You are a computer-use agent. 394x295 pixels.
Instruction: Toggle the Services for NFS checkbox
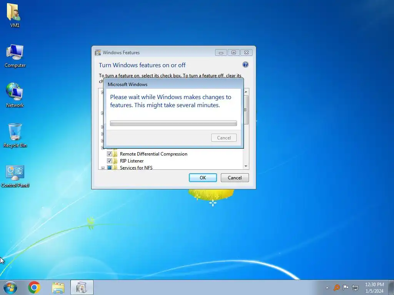click(109, 167)
